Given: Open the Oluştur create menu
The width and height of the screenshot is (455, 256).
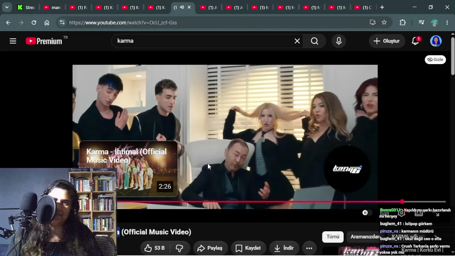Looking at the screenshot, I should pos(387,41).
